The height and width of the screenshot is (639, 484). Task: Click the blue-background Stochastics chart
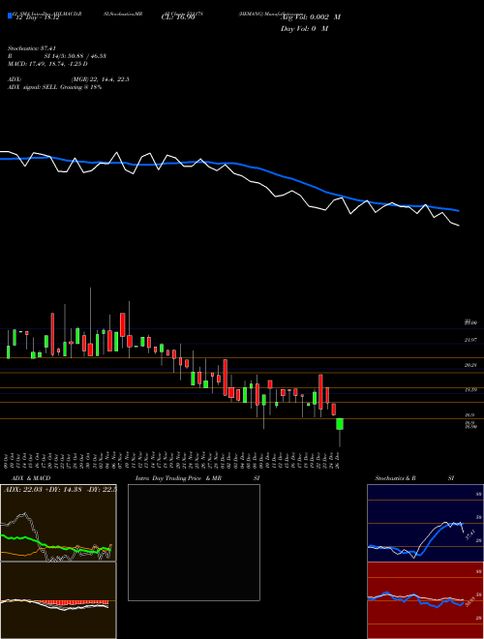[425, 523]
